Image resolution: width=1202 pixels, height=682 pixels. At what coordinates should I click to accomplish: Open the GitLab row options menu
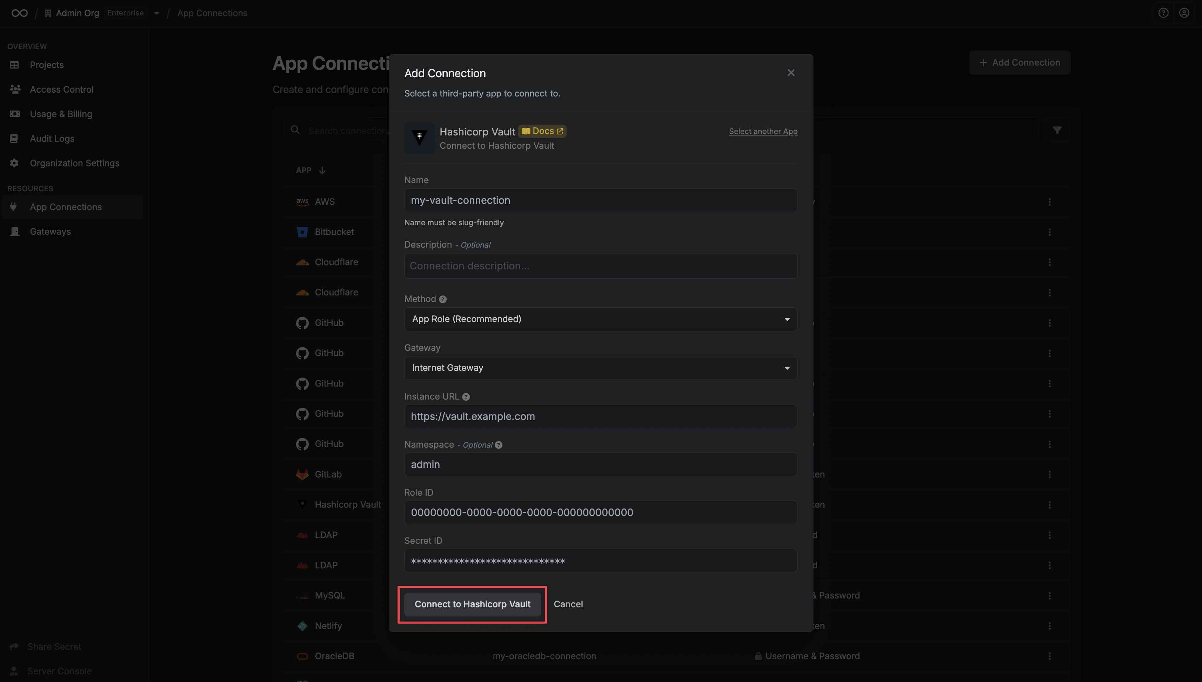(1049, 475)
